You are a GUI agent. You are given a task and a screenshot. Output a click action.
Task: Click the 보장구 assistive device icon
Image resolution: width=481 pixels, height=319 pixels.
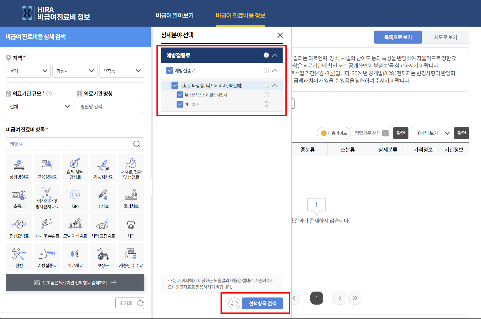pyautogui.click(x=103, y=256)
